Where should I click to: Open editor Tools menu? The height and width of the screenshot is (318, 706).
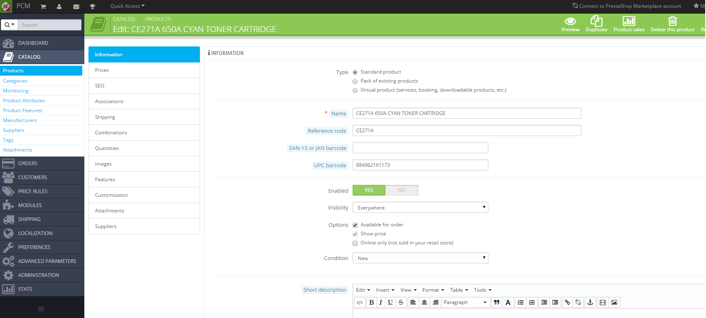click(483, 290)
